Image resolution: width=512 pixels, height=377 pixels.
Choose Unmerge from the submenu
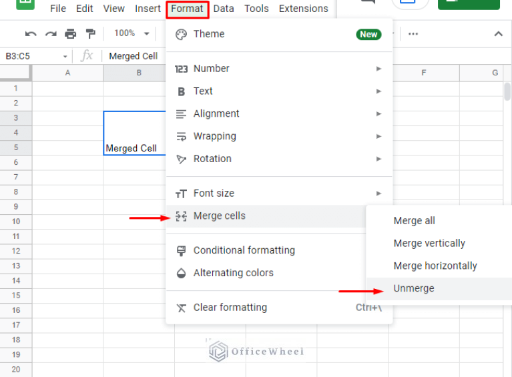414,288
